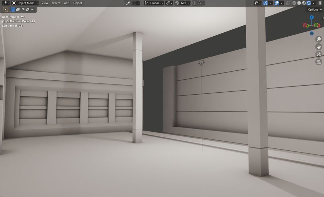The image size is (324, 197).
Task: Switch to Rendered viewport shading
Action: click(x=309, y=3)
